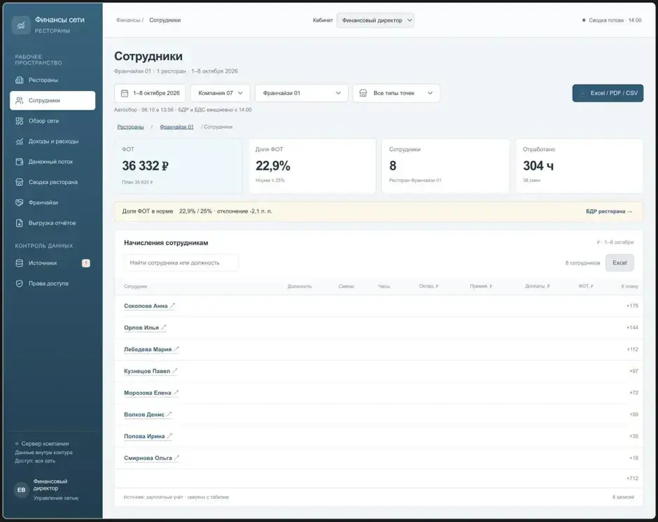Screen dimensions: 658x522
Task: Click the edit pencil next to Соколова Анна
Action: tap(172, 306)
